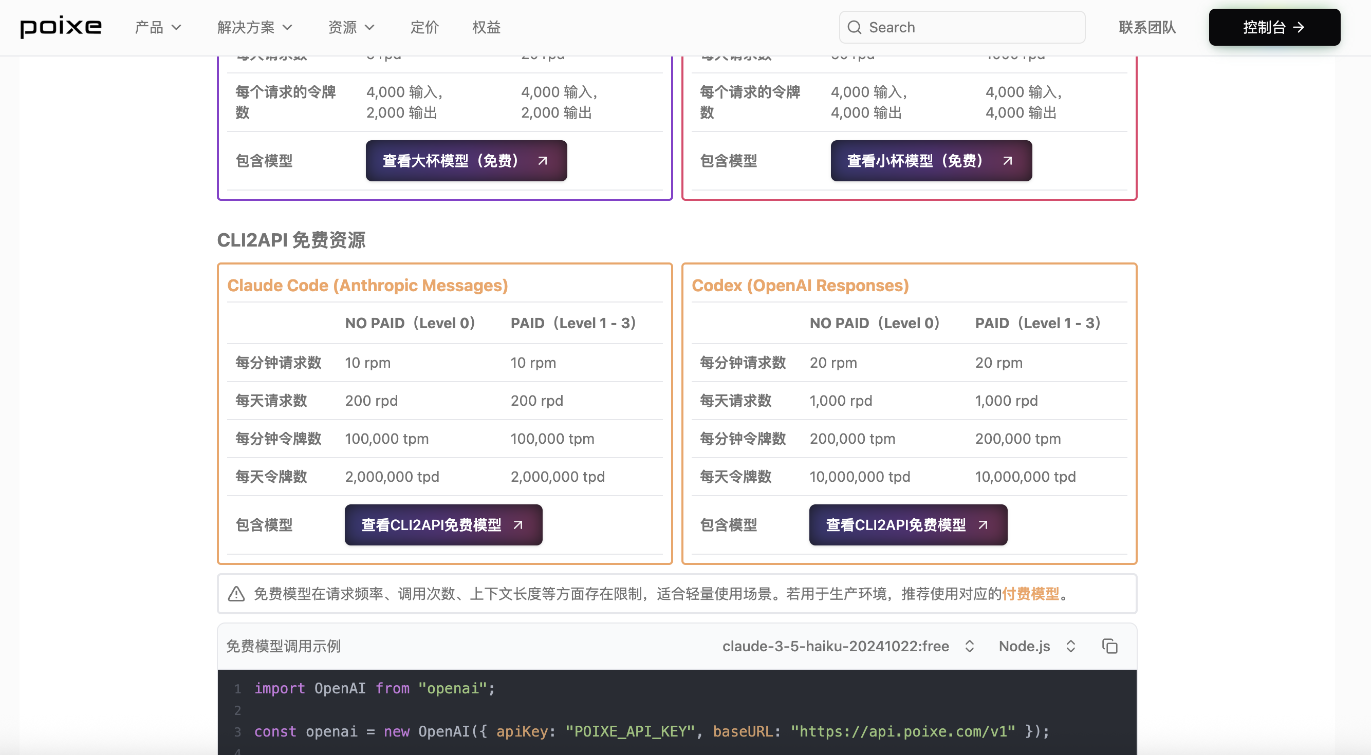The width and height of the screenshot is (1371, 755).
Task: Open the 定价 page
Action: pos(424,27)
